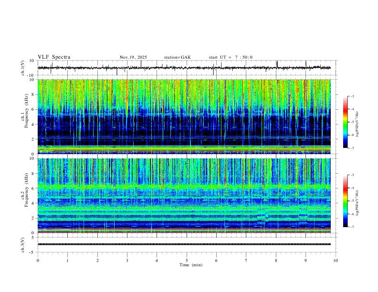
Task: Click the "2" kHz tick on ch.2 frequency axis
Action: pos(32,218)
